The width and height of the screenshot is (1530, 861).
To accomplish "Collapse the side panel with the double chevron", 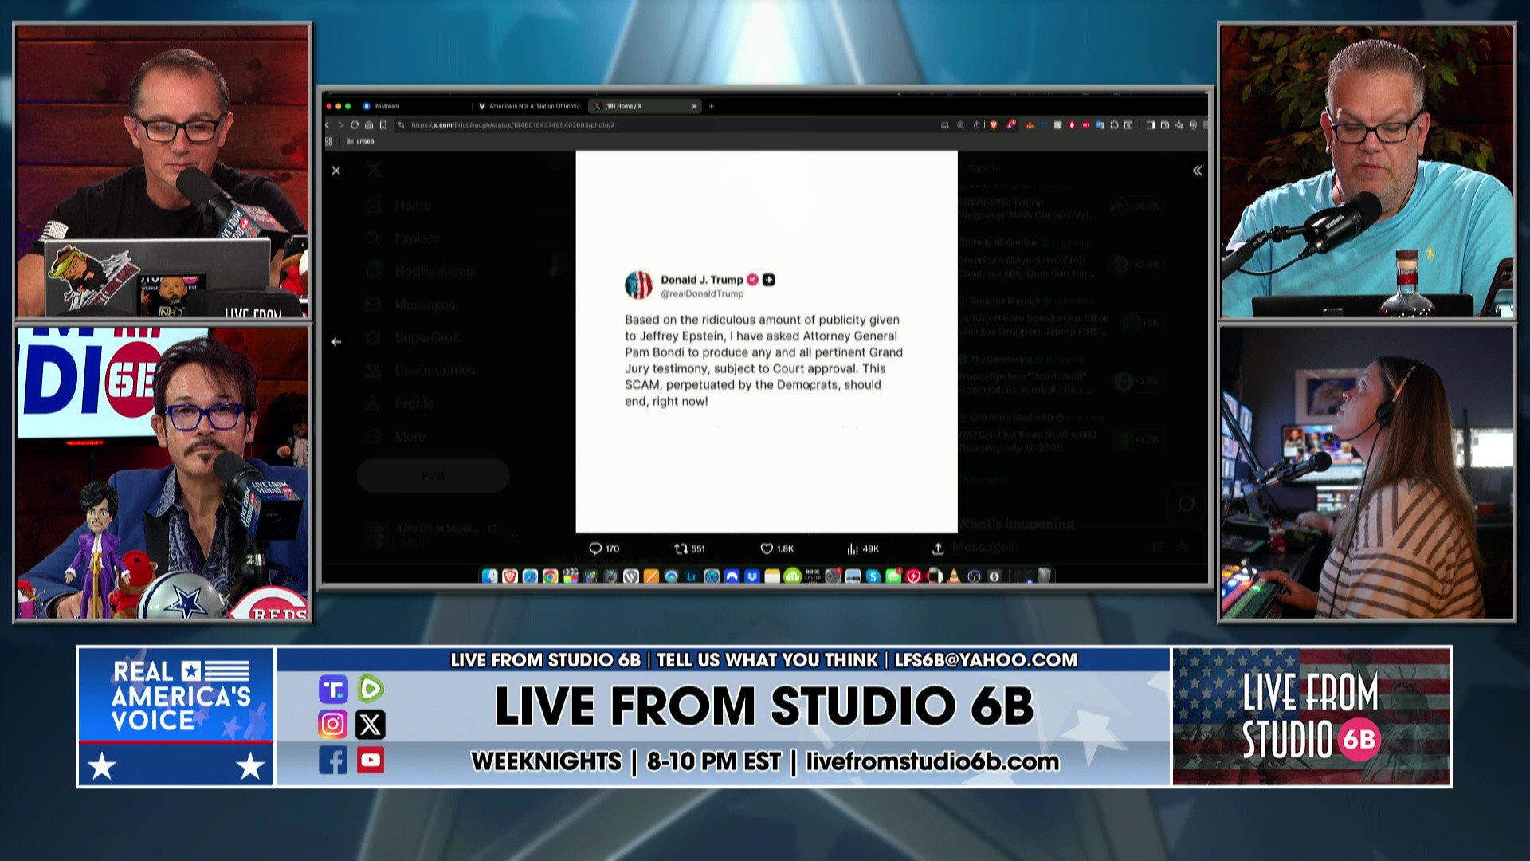I will (1197, 171).
